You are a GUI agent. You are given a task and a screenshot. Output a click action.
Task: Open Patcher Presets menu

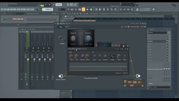click(x=132, y=24)
